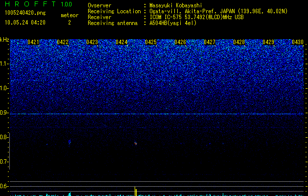Click the HROFFT 1.0.0 title text
308x196 pixels.
tap(38, 4)
